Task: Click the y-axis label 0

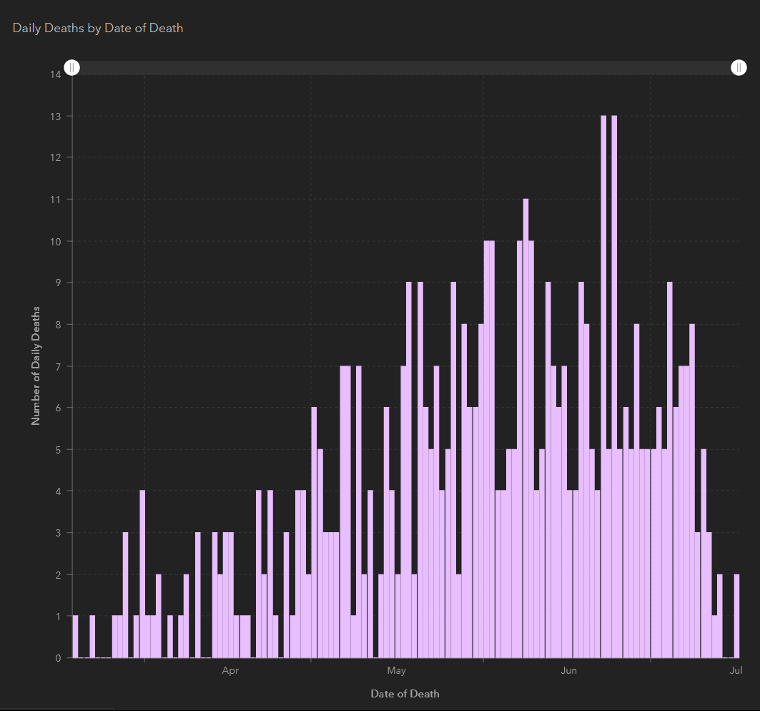Action: [58, 658]
